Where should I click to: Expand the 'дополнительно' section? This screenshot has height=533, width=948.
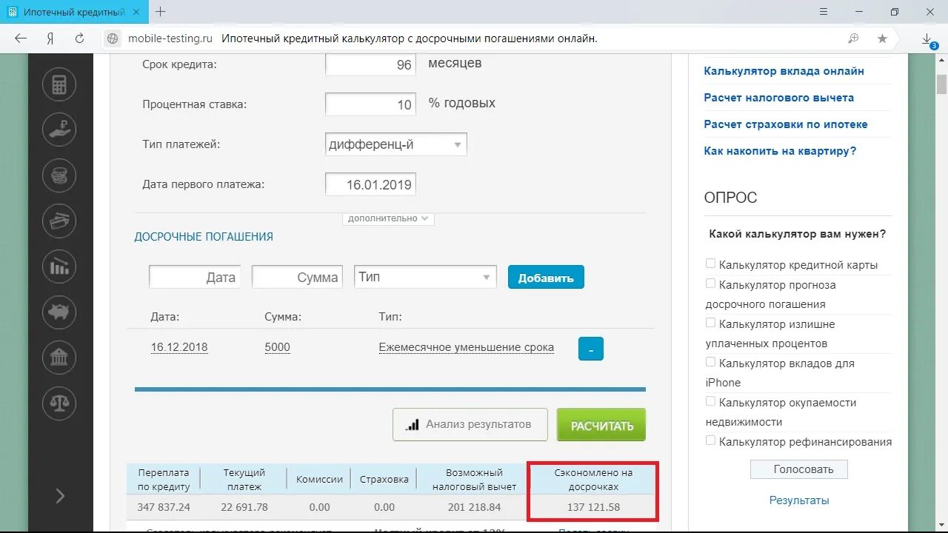point(388,218)
